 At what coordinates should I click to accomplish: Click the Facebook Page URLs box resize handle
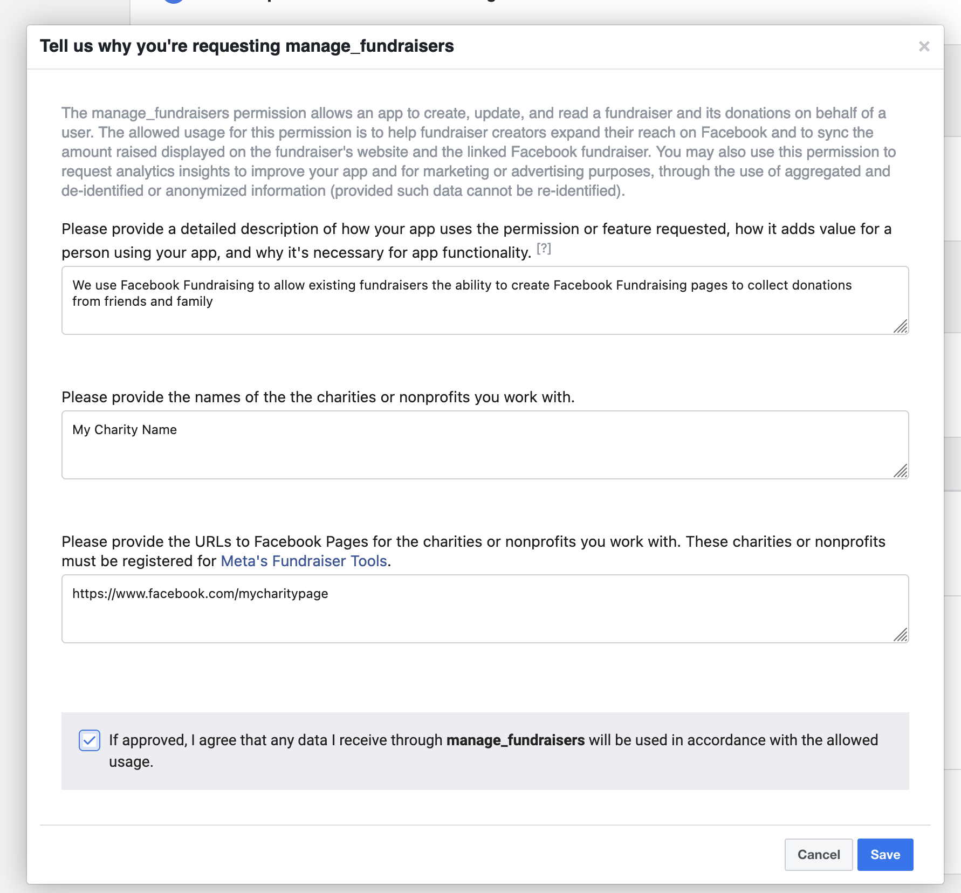pos(901,635)
